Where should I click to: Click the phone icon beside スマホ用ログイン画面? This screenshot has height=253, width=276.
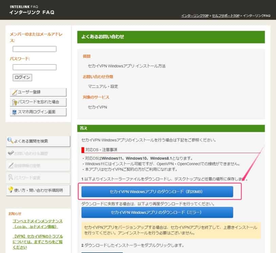14,112
